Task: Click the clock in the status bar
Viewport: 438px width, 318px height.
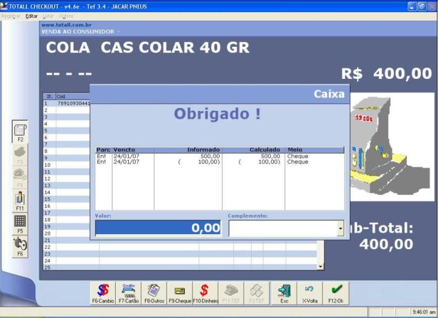Action: (x=423, y=312)
